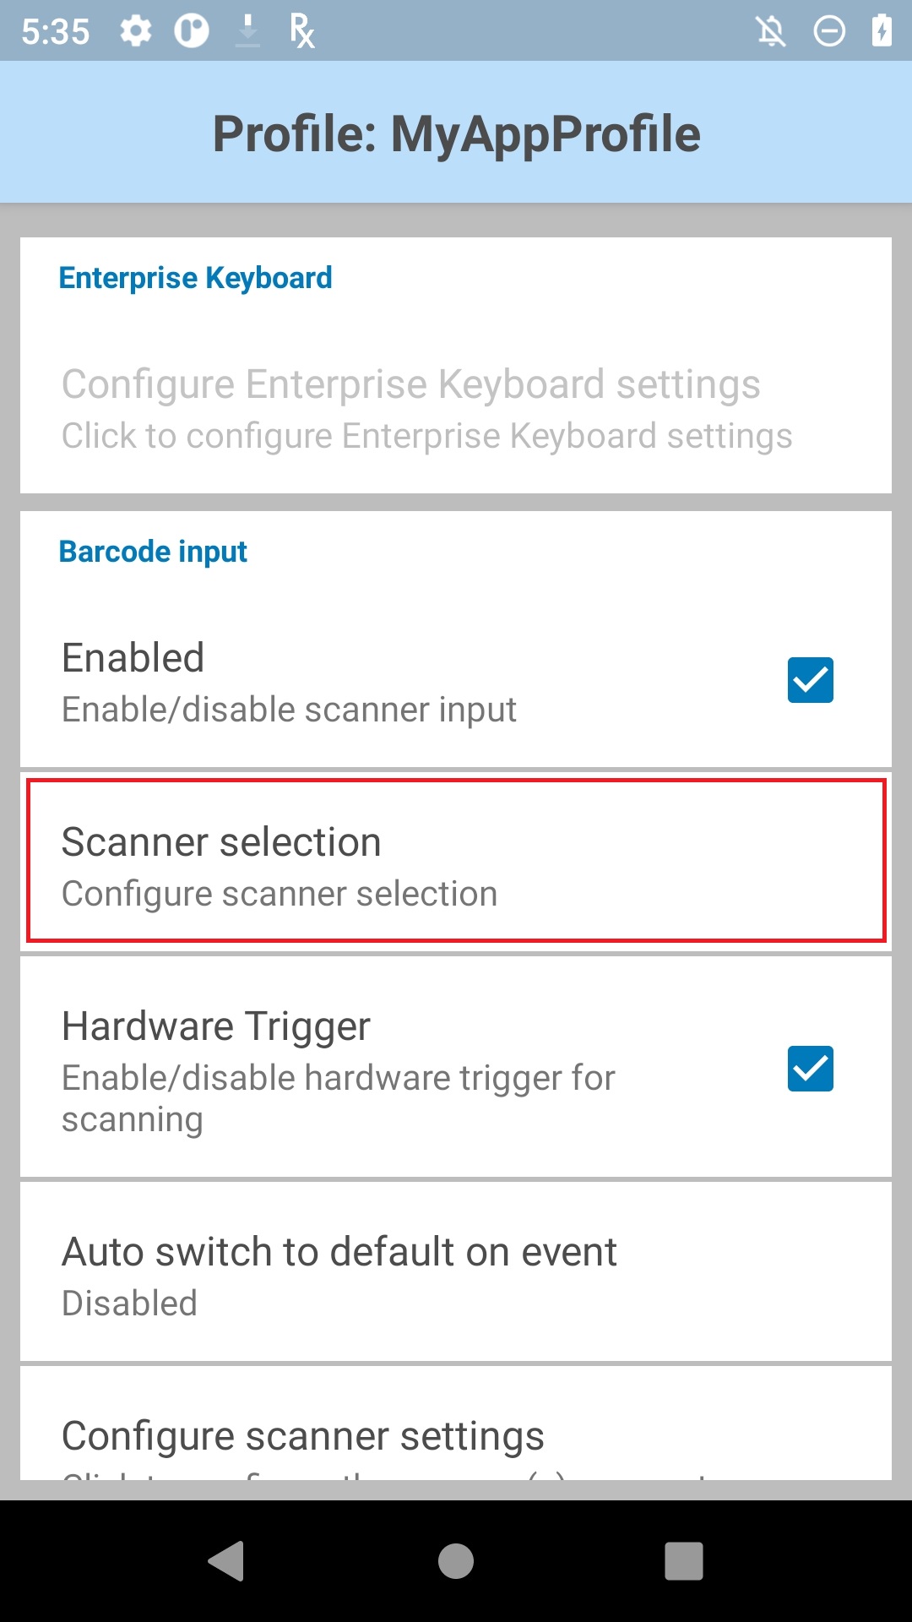Tap the muted notifications bell icon
This screenshot has width=912, height=1622.
coord(770,32)
